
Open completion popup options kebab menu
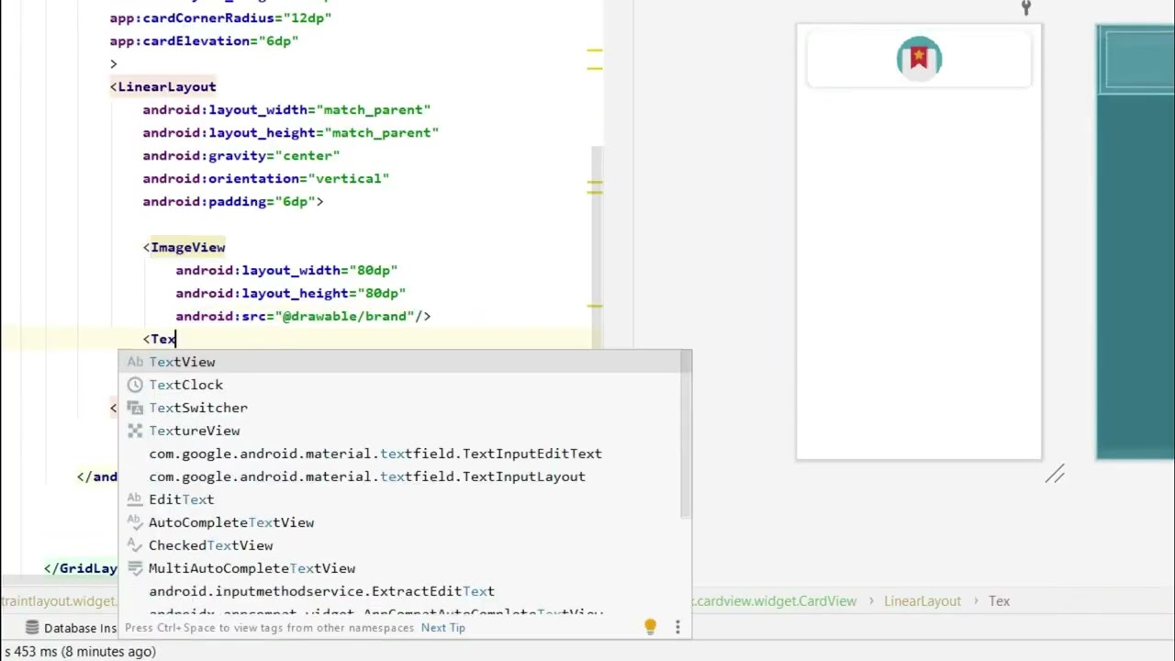677,627
